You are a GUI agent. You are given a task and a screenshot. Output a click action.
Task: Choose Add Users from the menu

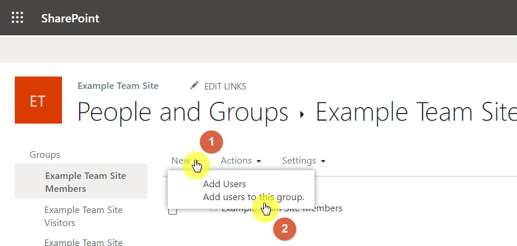[x=224, y=184]
